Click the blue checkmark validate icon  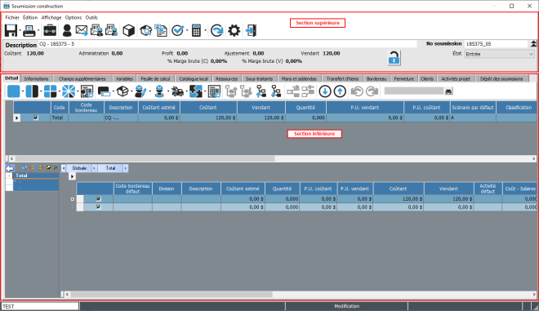pyautogui.click(x=178, y=30)
